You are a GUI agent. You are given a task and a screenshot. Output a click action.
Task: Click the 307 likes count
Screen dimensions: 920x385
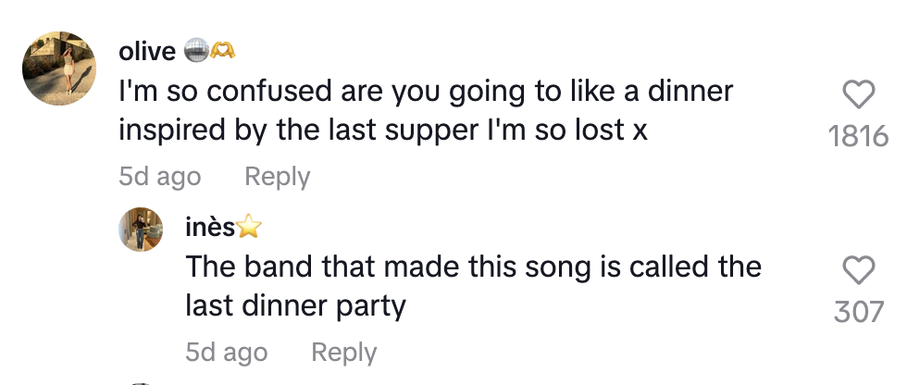(x=858, y=312)
